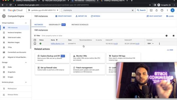Clear the search box text
The width and height of the screenshot is (177, 100).
(x=133, y=10)
